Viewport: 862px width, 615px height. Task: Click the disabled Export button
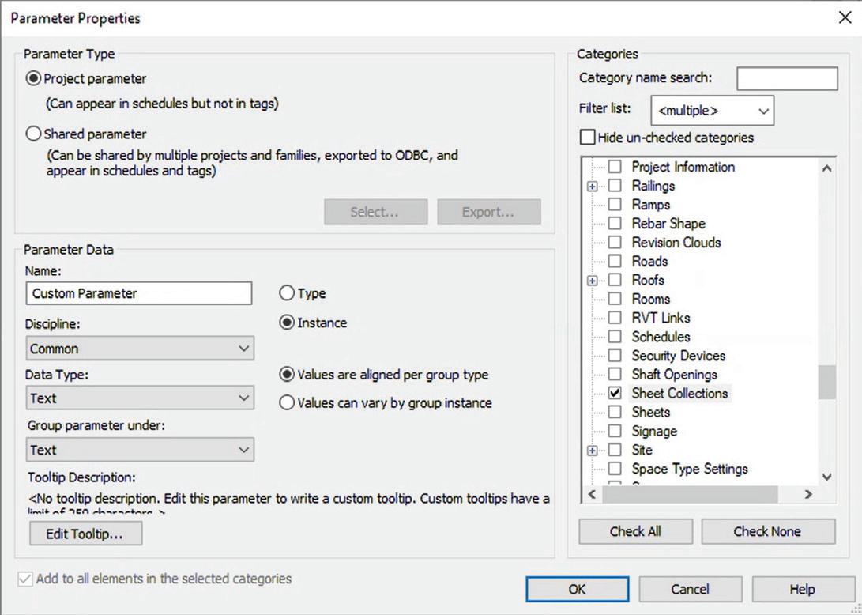click(489, 213)
